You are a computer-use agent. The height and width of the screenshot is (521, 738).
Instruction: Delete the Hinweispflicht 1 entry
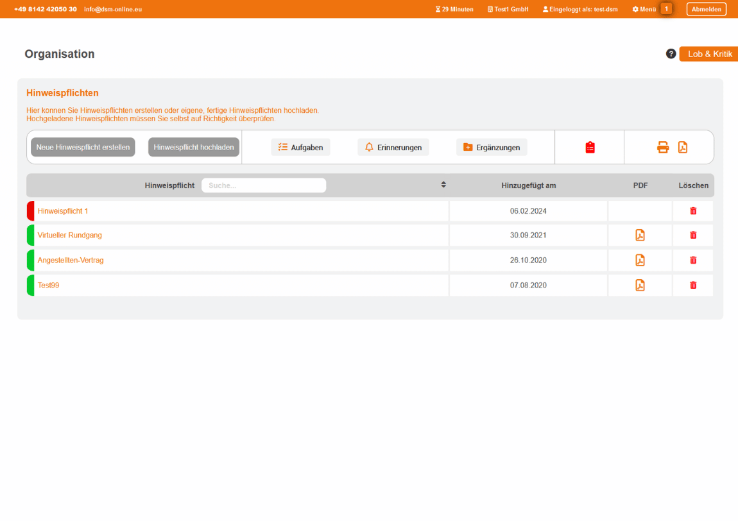(x=693, y=211)
